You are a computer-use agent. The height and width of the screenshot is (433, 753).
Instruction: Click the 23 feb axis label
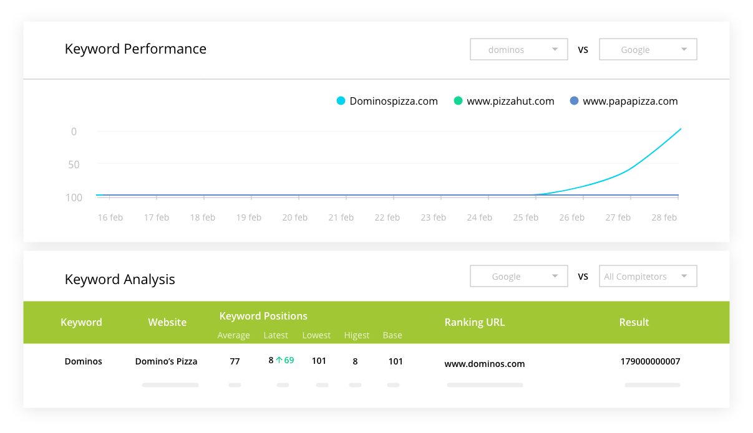pyautogui.click(x=433, y=217)
